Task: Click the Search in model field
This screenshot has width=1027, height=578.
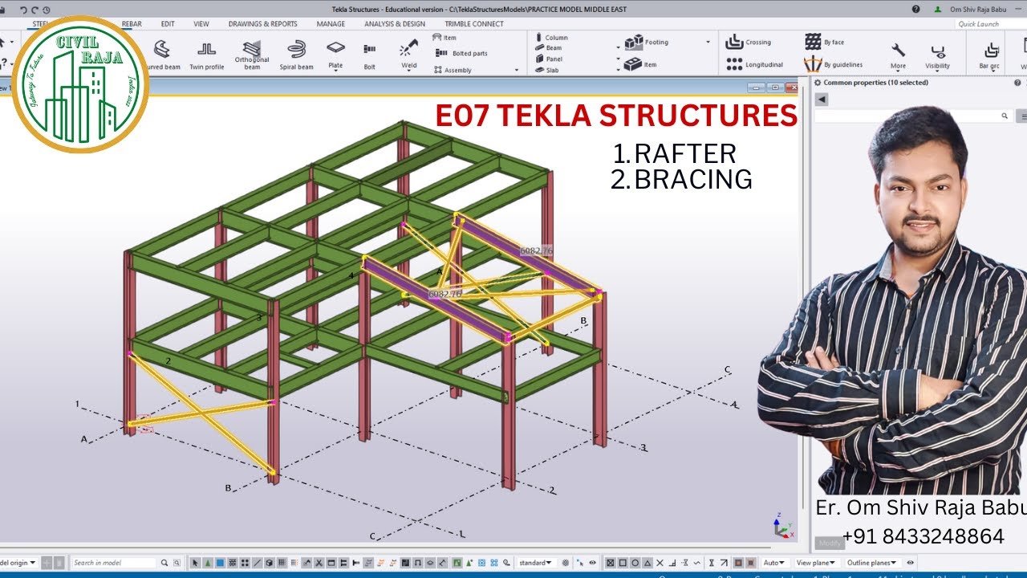Action: [x=114, y=563]
